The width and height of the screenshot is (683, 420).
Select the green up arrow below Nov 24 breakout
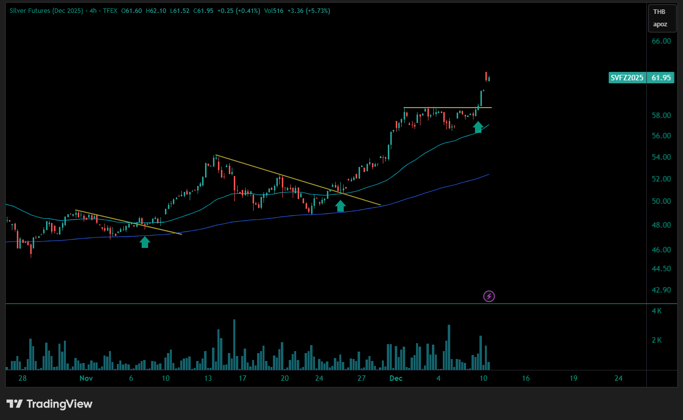coord(340,206)
